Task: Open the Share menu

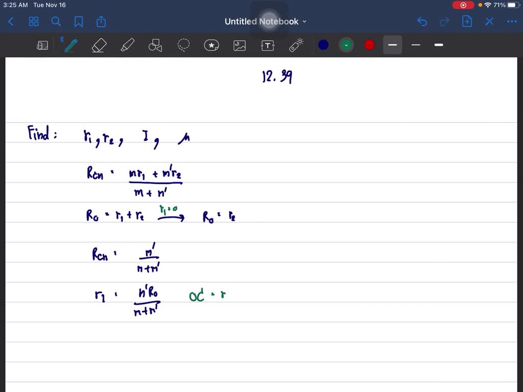Action: (101, 21)
